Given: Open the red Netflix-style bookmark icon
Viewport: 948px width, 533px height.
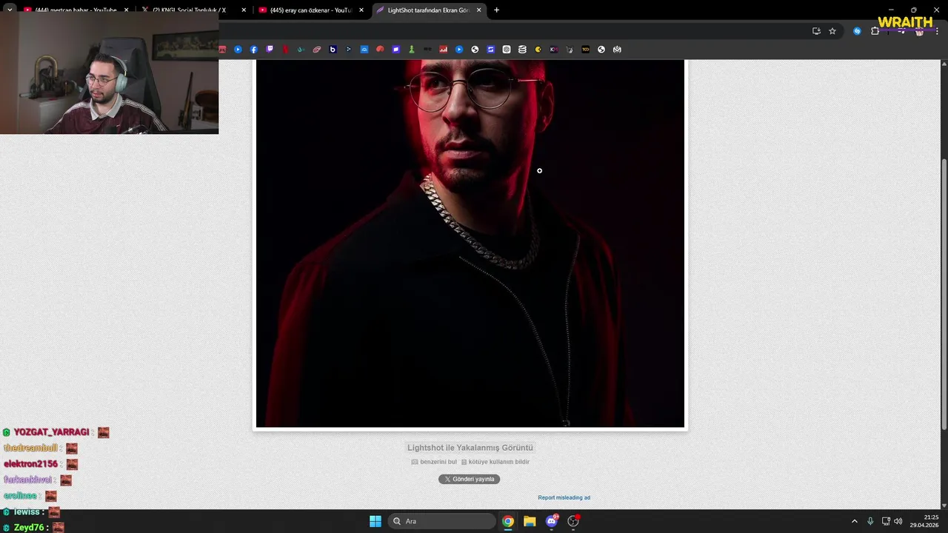Looking at the screenshot, I should point(285,50).
